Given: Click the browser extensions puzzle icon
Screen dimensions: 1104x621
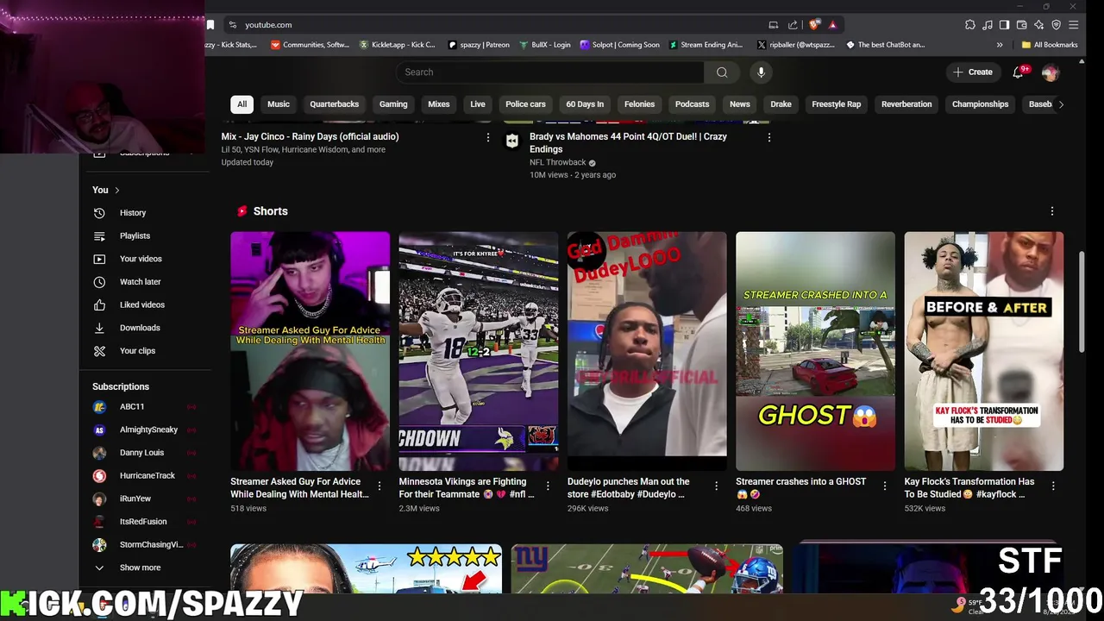Looking at the screenshot, I should 970,25.
